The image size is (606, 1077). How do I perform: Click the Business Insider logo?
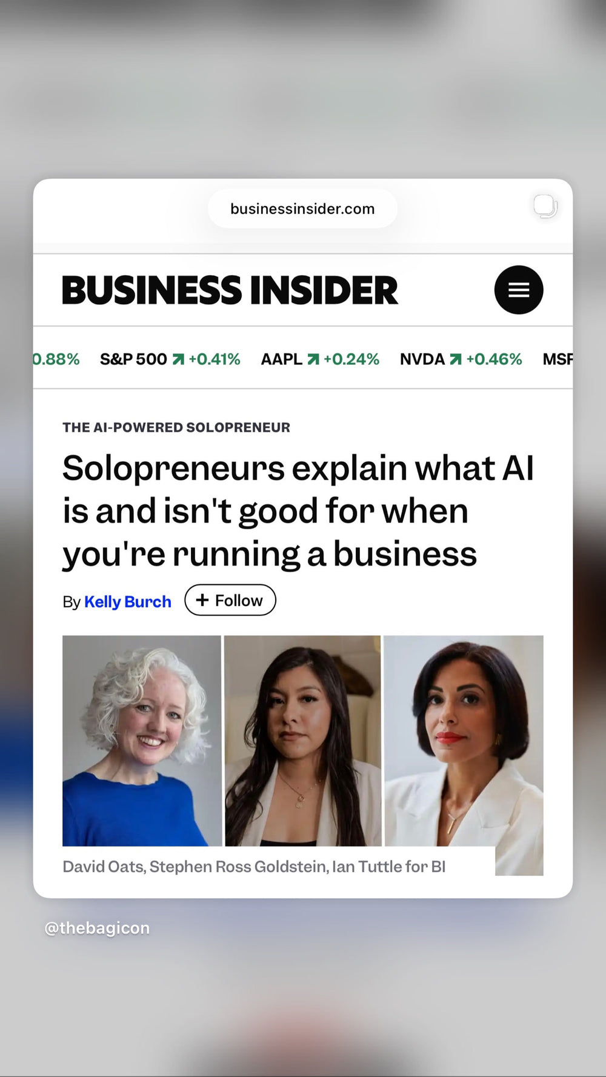(230, 290)
